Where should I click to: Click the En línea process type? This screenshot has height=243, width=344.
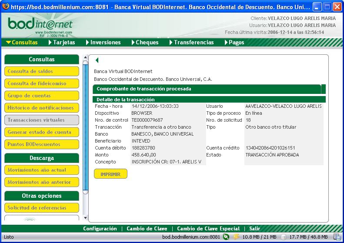[x=254, y=113]
